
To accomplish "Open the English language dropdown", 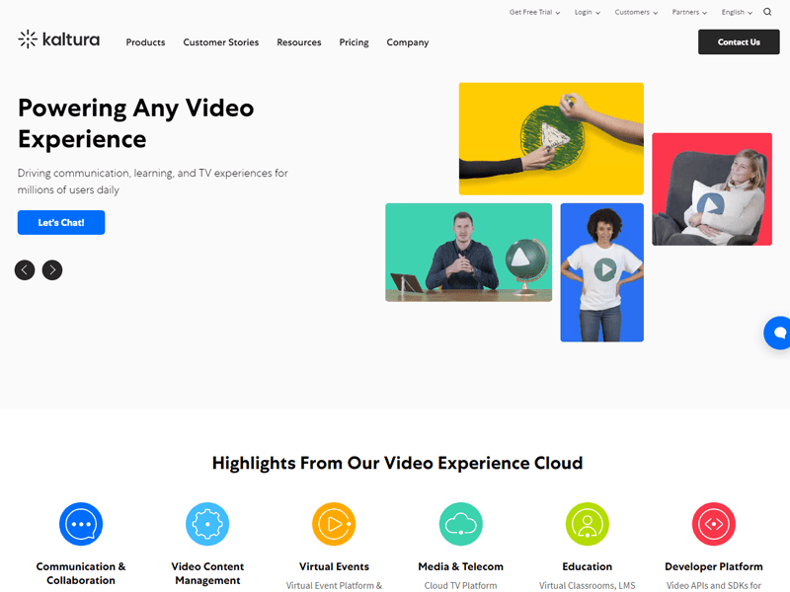I will click(x=737, y=12).
